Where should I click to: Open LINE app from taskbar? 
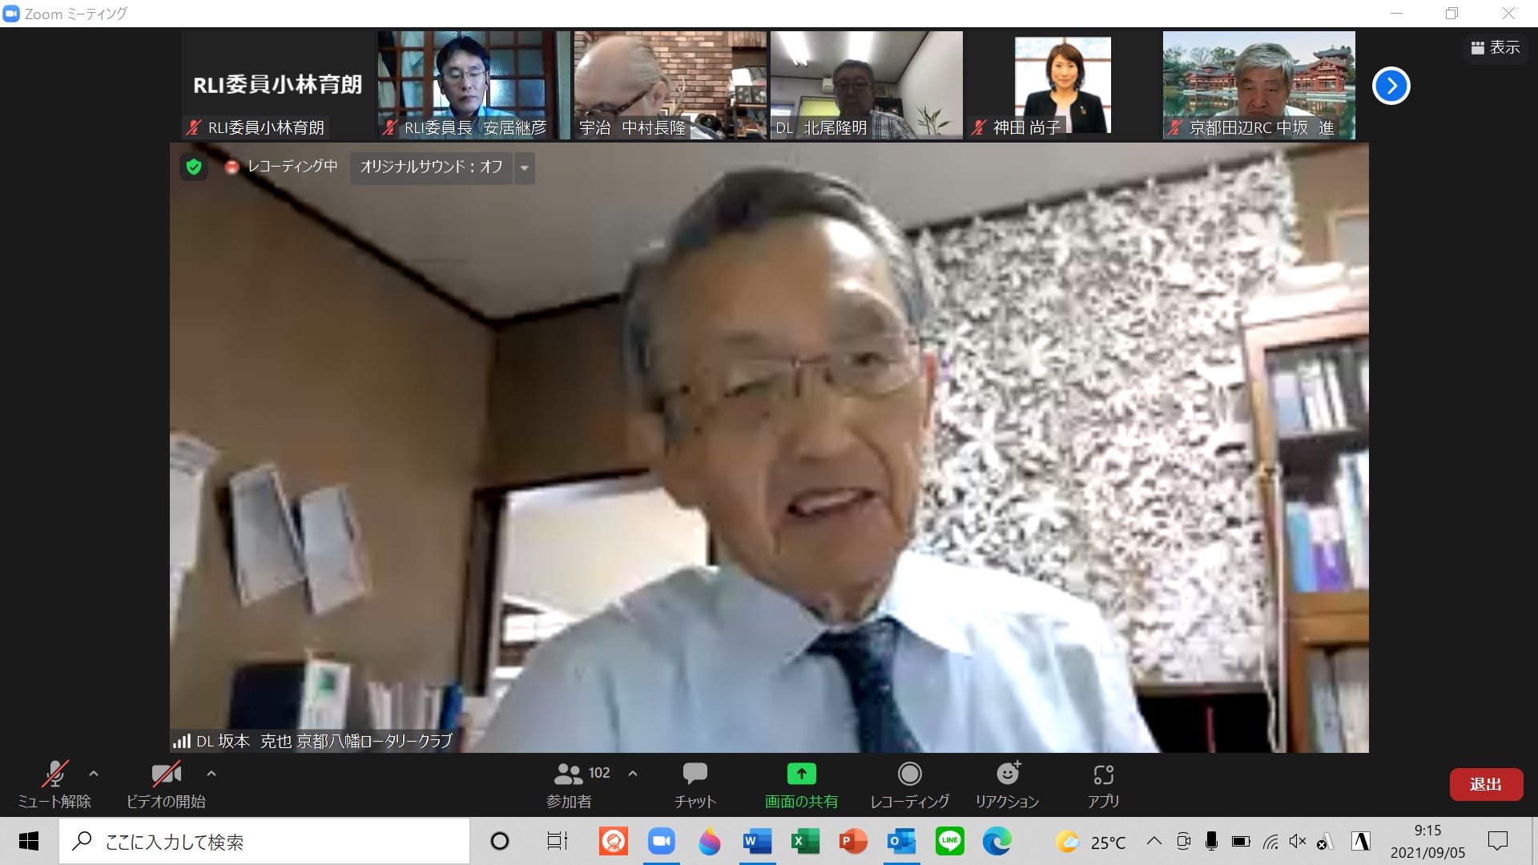949,842
